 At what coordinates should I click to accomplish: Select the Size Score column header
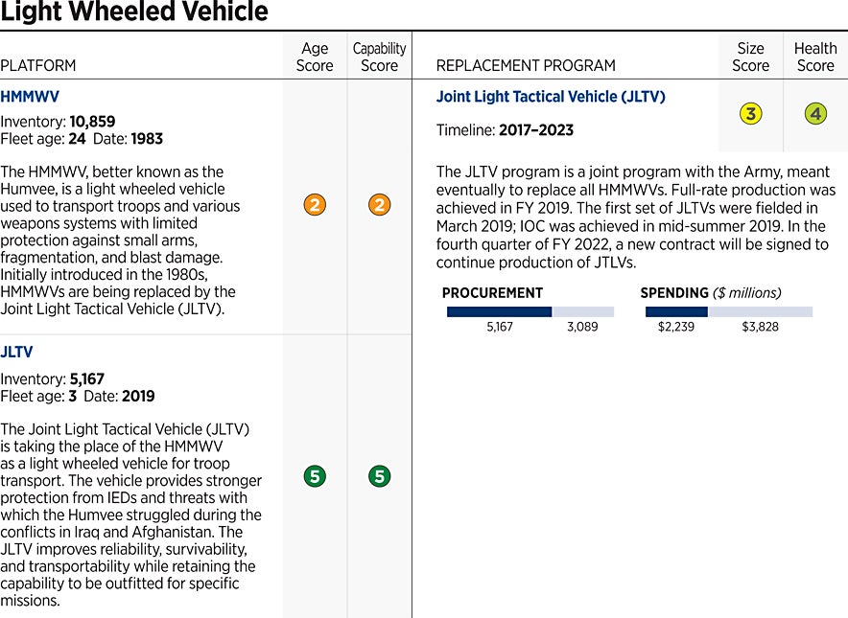pos(750,57)
